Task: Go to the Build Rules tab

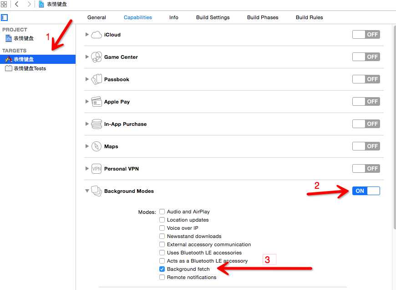Action: (x=310, y=17)
